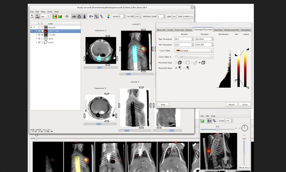Click the center/width threshold style icon
This screenshot has width=286, height=172.
(188, 68)
